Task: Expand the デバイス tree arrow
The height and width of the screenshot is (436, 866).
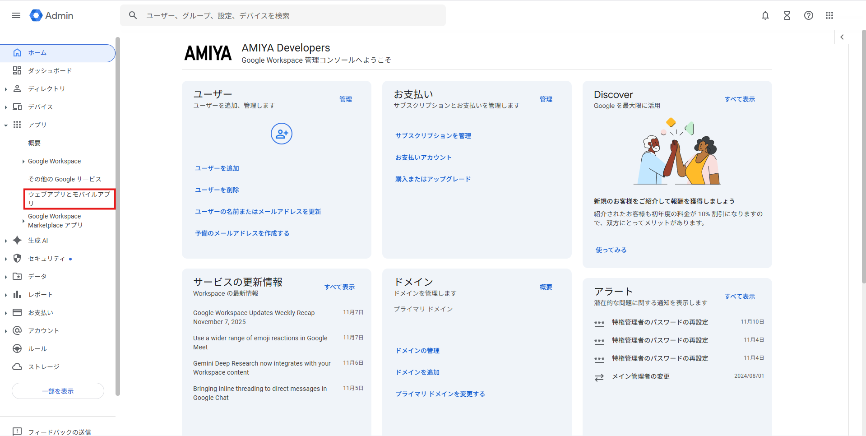Action: [x=5, y=107]
